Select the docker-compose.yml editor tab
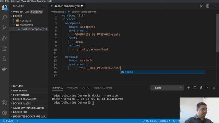 click(67, 6)
